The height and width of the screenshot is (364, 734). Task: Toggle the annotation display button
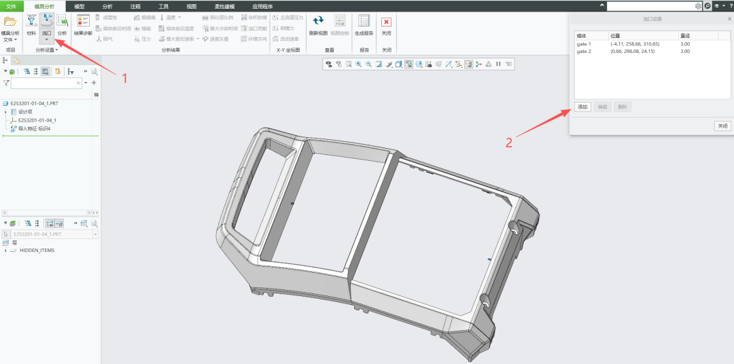pyautogui.click(x=468, y=64)
